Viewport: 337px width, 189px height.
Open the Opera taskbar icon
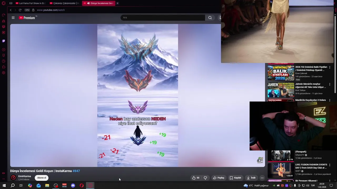pos(82,186)
